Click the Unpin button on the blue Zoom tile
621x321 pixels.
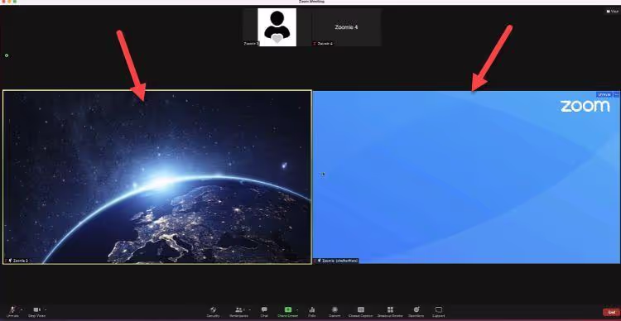(604, 94)
